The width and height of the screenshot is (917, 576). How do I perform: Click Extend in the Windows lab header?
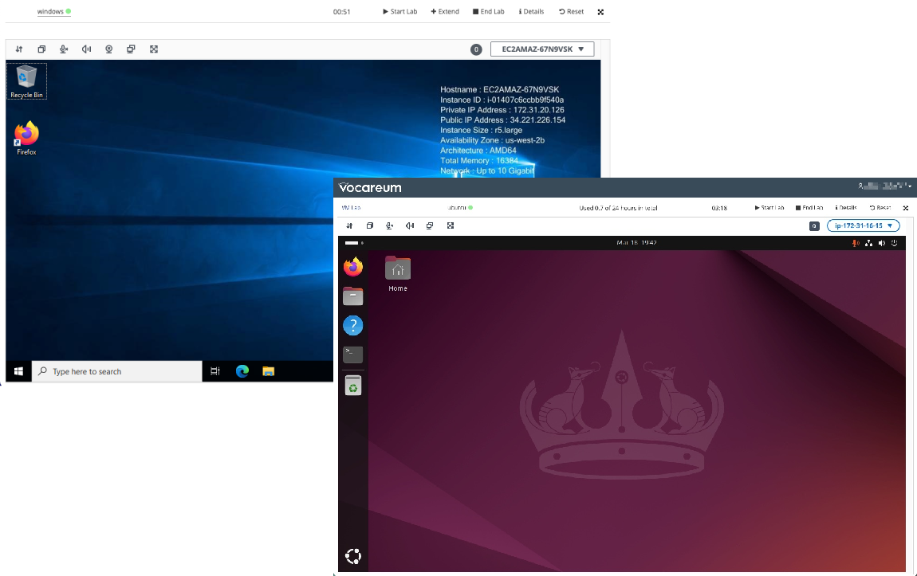(x=445, y=12)
